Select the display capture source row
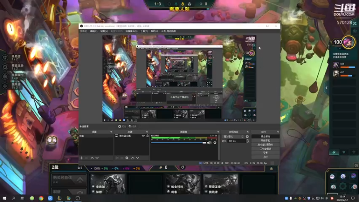The height and width of the screenshot is (202, 359). [131, 136]
